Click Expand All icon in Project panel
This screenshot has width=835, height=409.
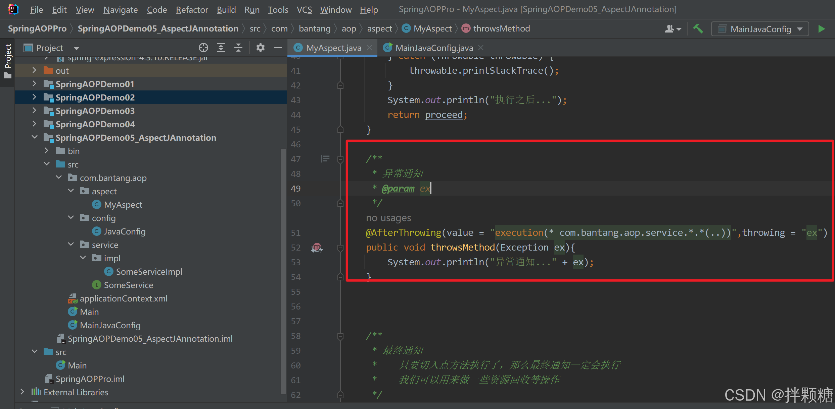[x=221, y=48]
